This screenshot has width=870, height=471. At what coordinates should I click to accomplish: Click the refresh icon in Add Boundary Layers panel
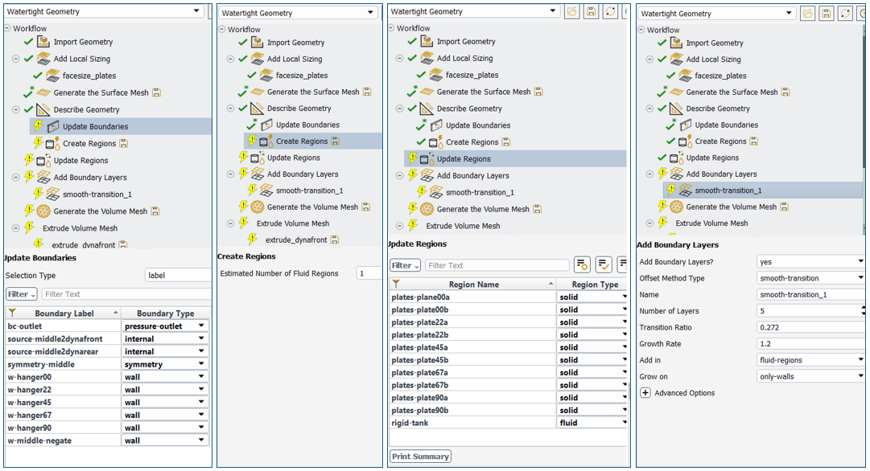846,14
